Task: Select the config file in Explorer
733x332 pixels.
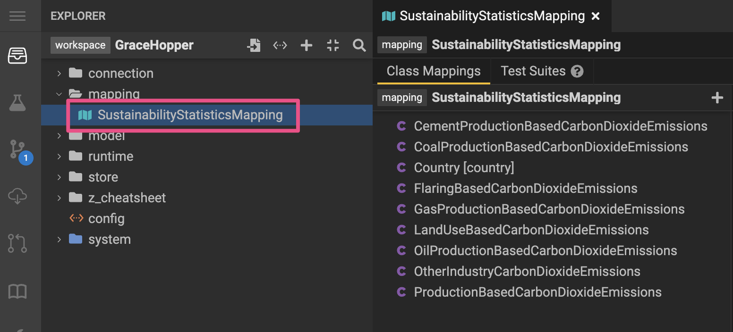Action: pos(106,219)
